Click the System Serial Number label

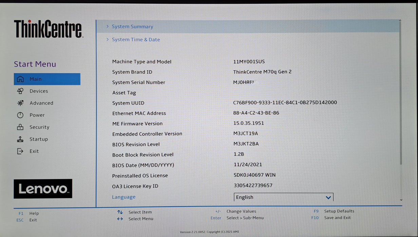coord(139,82)
